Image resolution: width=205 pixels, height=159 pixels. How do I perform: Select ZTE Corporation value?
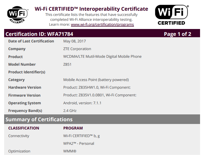(x=77, y=49)
